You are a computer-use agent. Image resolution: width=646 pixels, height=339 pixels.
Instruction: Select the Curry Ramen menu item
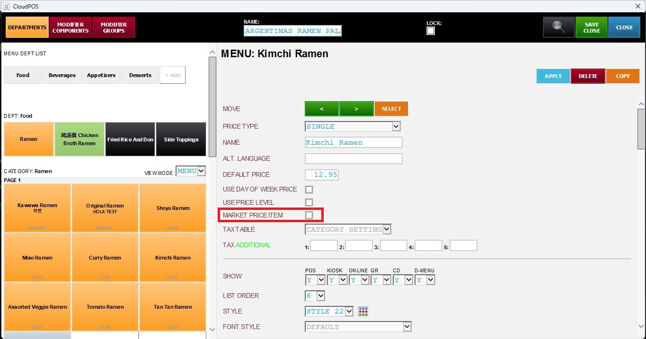[105, 258]
